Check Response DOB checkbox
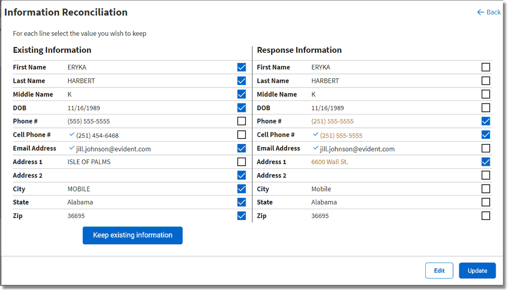This screenshot has width=508, height=291. [486, 108]
